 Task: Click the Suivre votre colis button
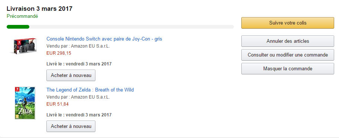click(287, 23)
